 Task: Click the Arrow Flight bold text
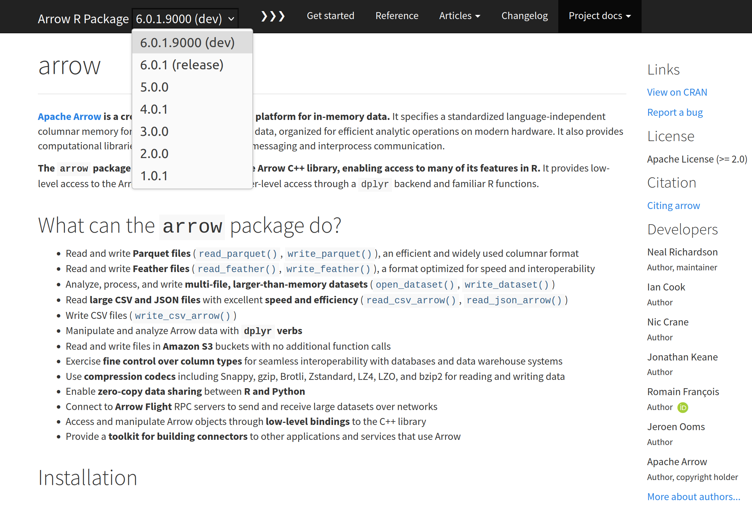point(143,407)
